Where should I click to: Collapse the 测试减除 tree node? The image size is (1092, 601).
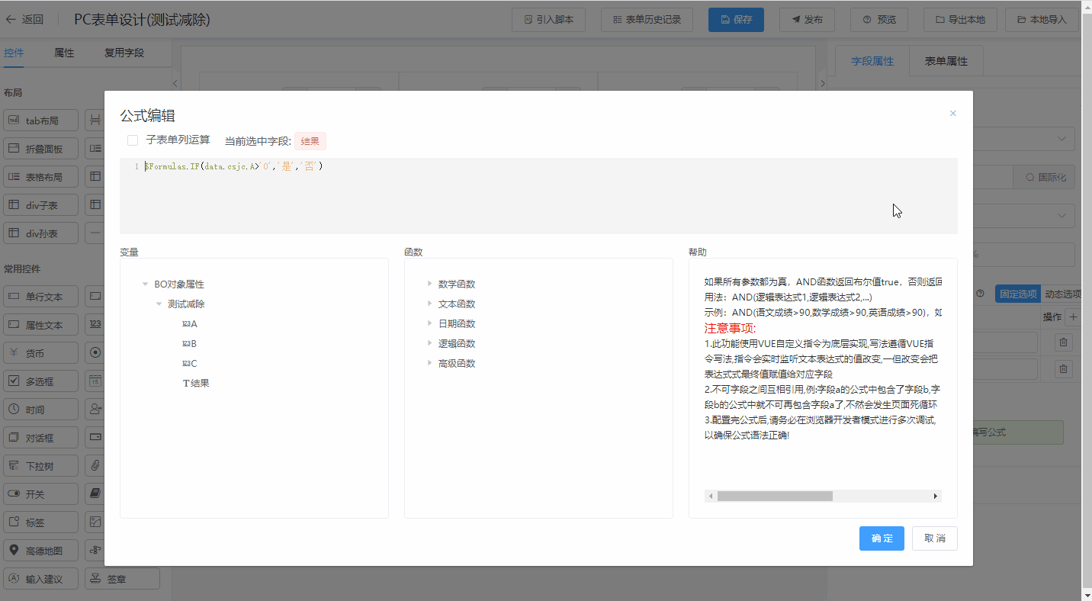click(x=159, y=304)
